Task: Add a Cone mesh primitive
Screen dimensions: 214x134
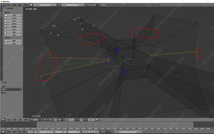Action: pos(13,32)
